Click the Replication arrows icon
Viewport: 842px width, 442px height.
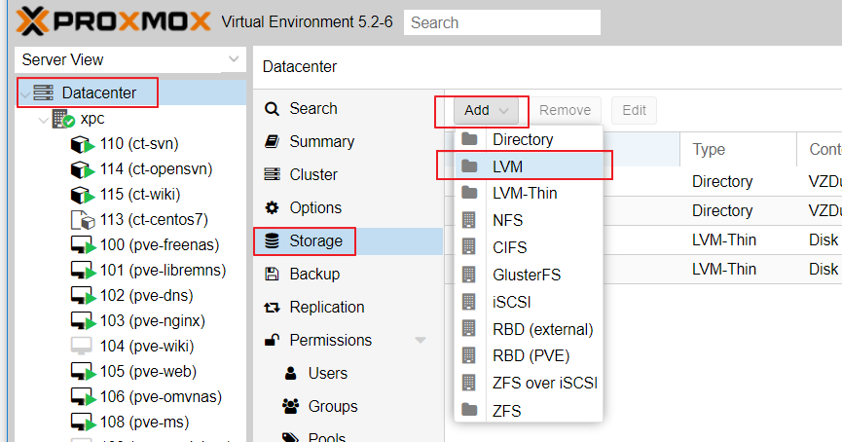click(273, 308)
